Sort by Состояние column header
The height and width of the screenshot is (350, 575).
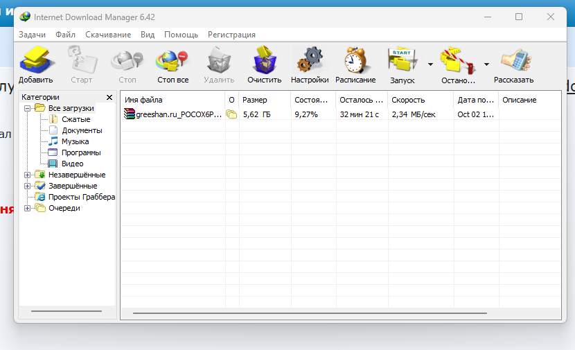314,100
